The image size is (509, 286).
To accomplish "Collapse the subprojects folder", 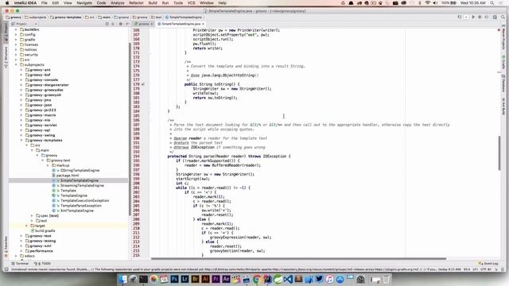I will pyautogui.click(x=16, y=65).
